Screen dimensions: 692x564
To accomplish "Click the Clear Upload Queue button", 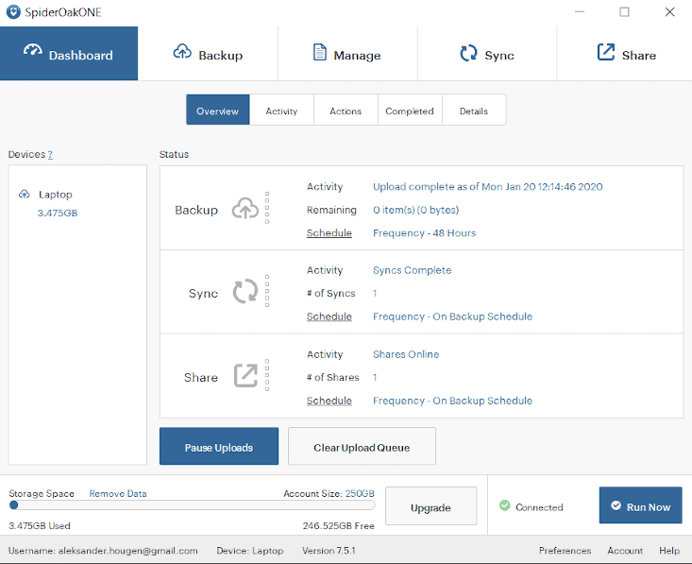I will [x=362, y=446].
